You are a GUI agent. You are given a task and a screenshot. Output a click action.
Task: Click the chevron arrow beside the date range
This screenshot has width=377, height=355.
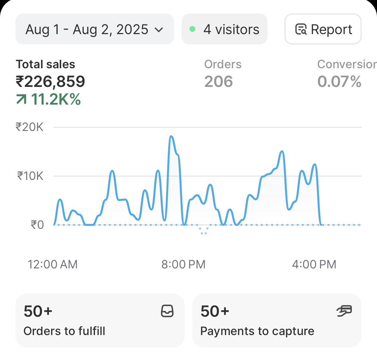click(x=159, y=30)
